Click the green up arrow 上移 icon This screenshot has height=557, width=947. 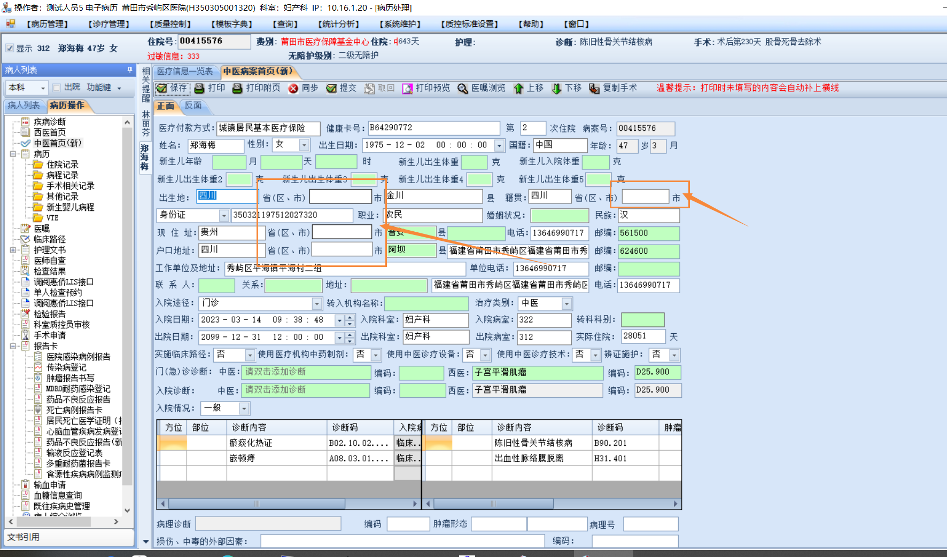click(518, 89)
